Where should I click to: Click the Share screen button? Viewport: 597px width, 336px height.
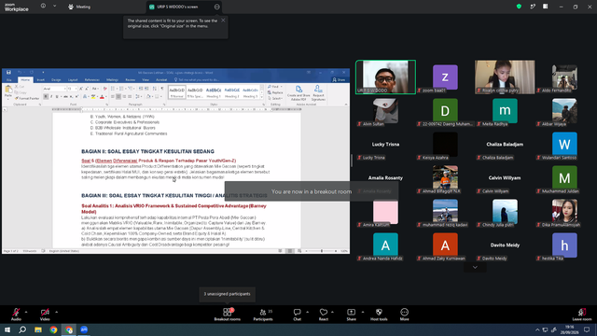351,315
